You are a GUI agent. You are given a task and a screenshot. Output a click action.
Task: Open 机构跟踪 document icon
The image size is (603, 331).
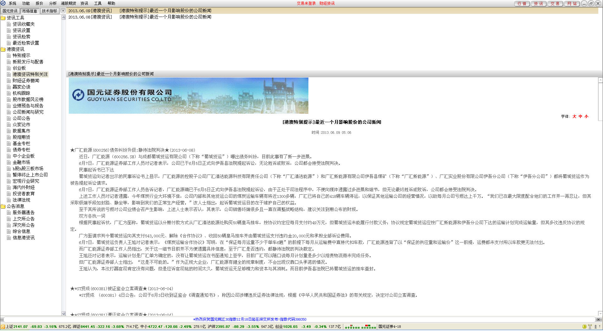(9, 93)
